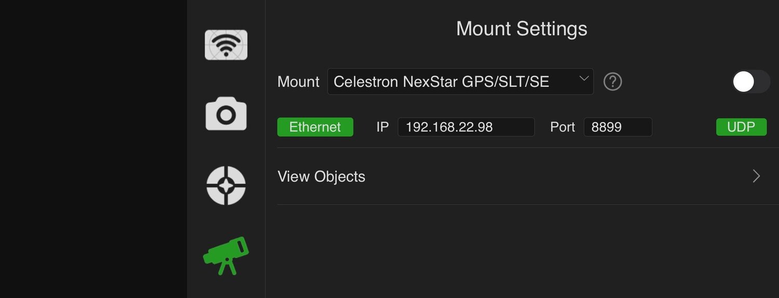Click the Mount label text
This screenshot has height=298, width=779.
(299, 82)
